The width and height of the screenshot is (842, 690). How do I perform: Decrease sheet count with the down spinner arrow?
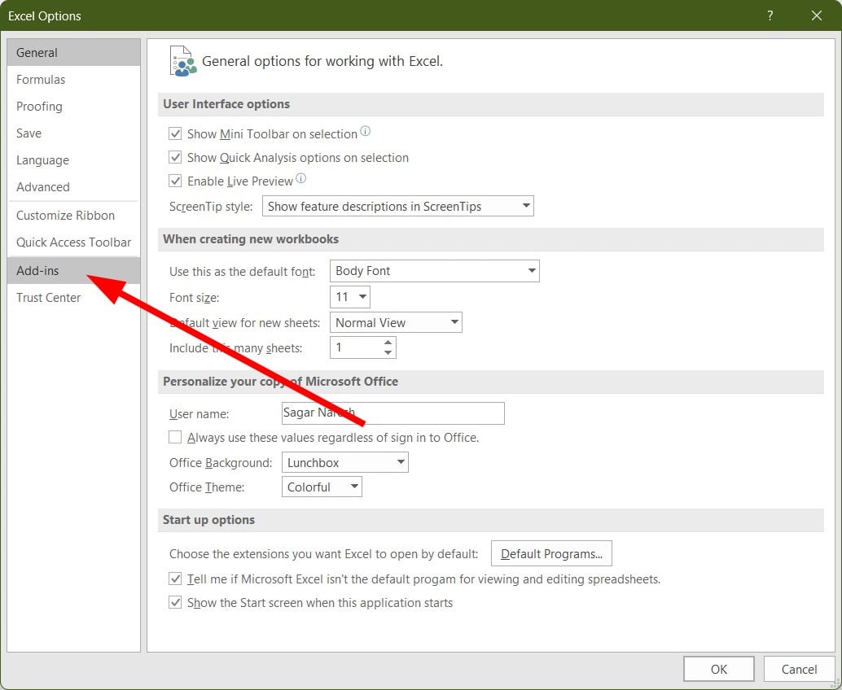click(x=388, y=352)
